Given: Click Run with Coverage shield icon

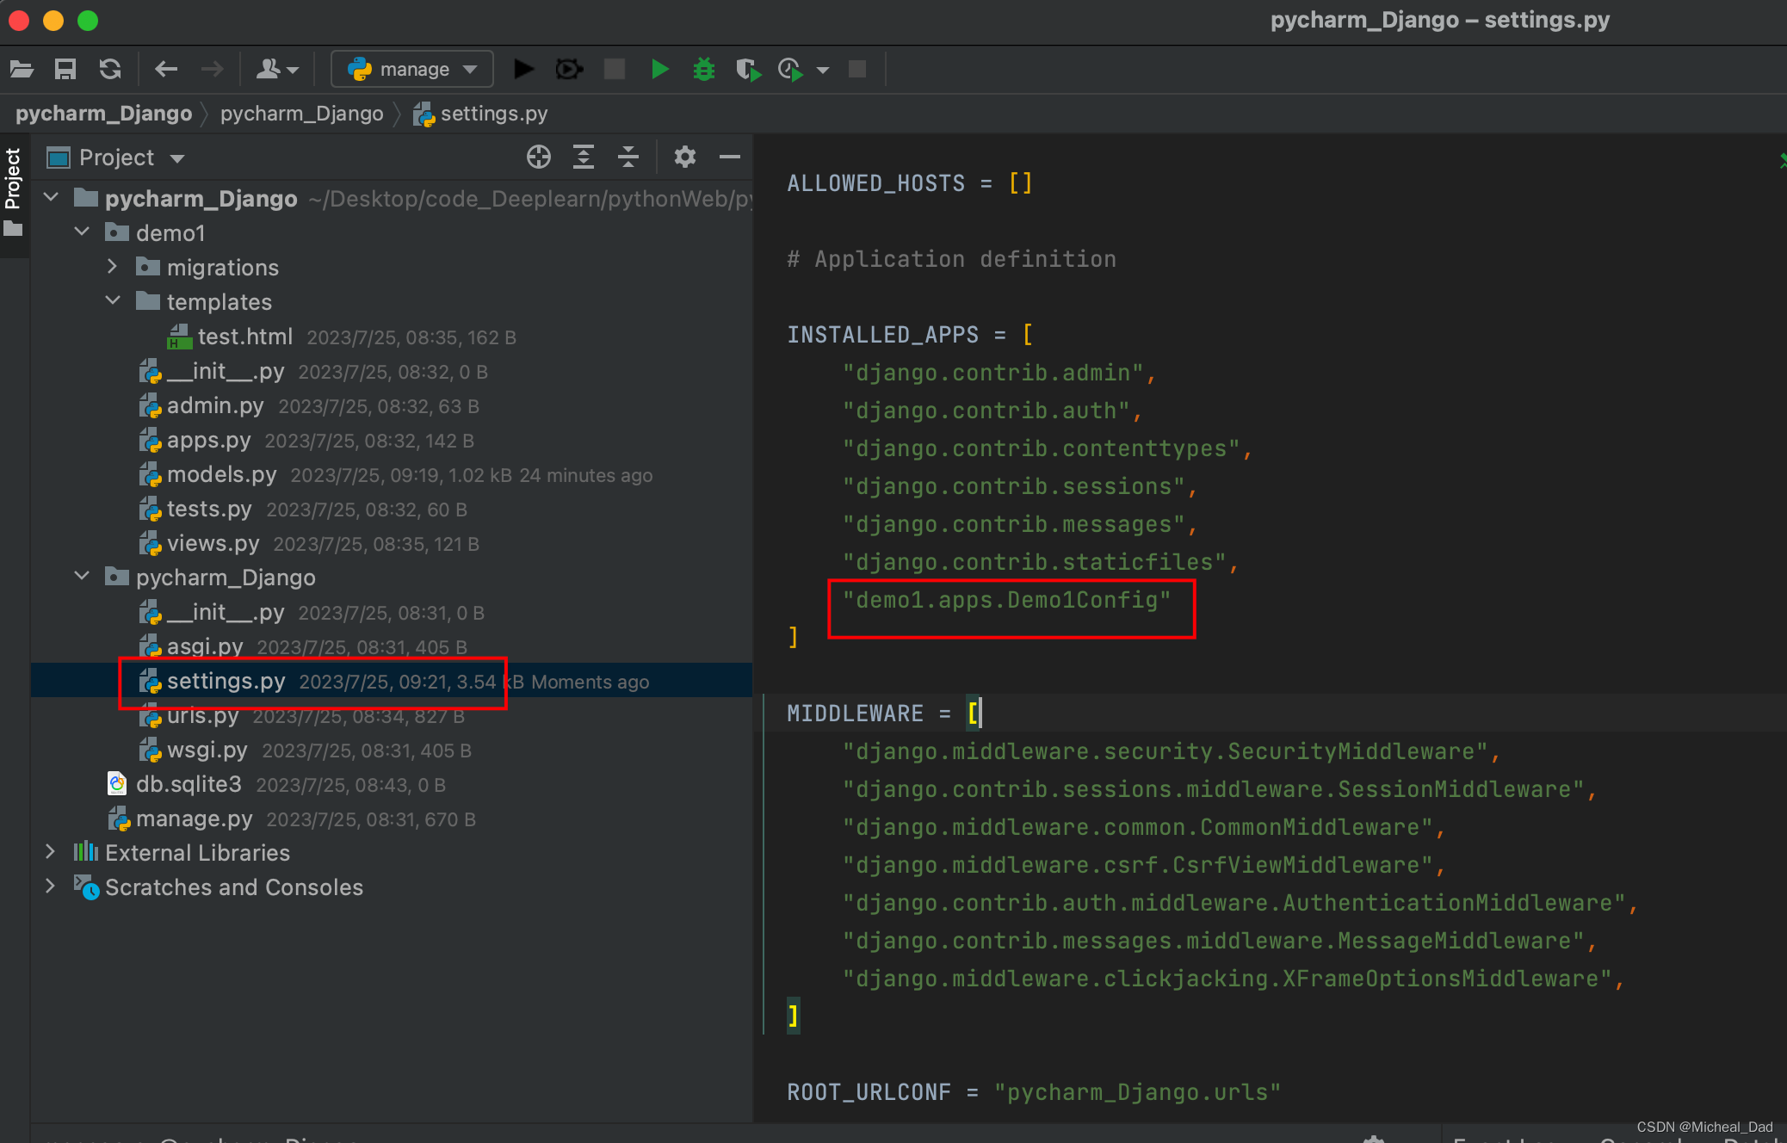Looking at the screenshot, I should click(747, 69).
